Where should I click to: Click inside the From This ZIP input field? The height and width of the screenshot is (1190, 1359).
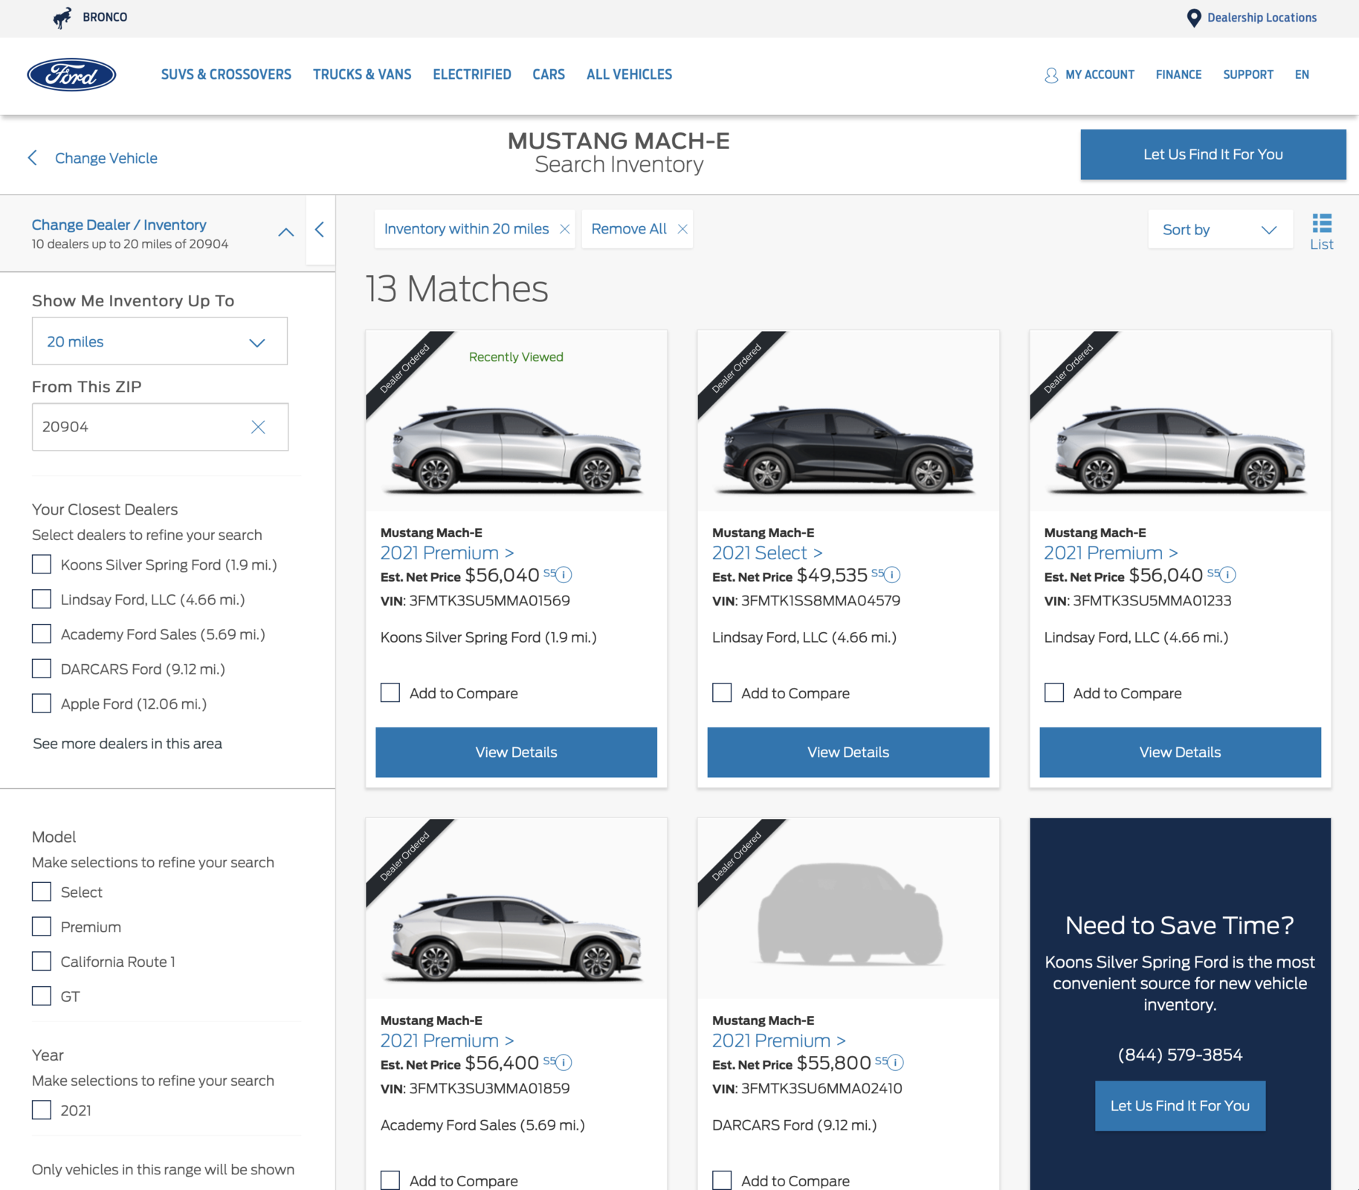(x=134, y=427)
